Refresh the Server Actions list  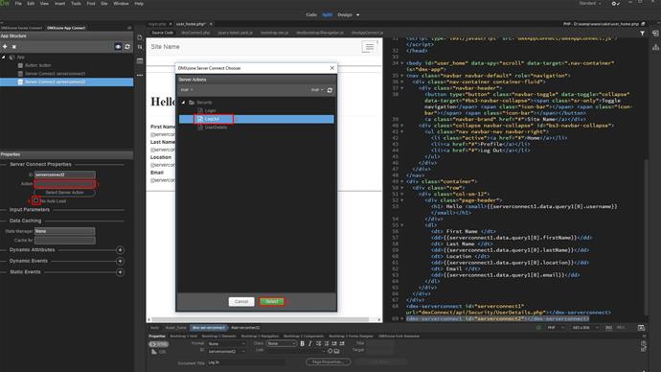pyautogui.click(x=330, y=90)
